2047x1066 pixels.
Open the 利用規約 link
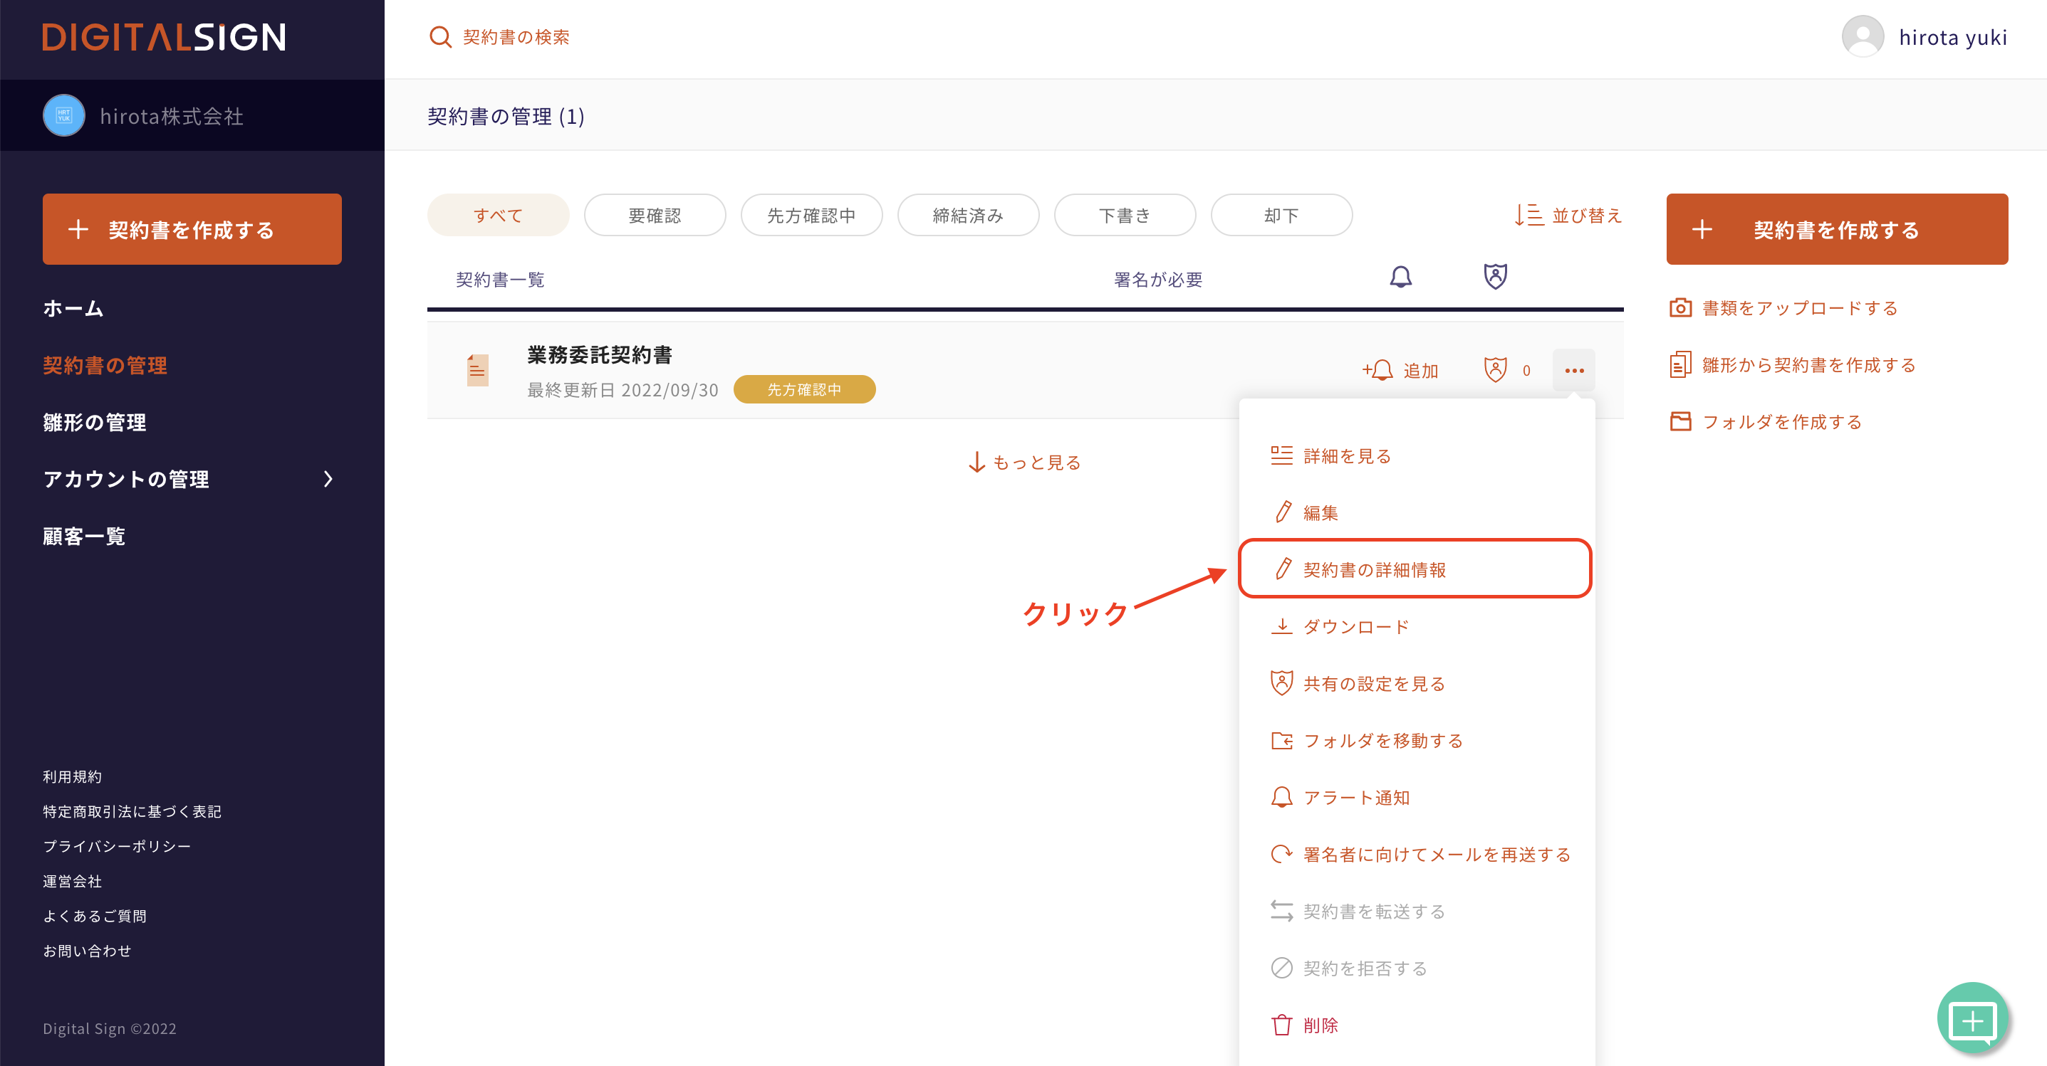[x=73, y=776]
